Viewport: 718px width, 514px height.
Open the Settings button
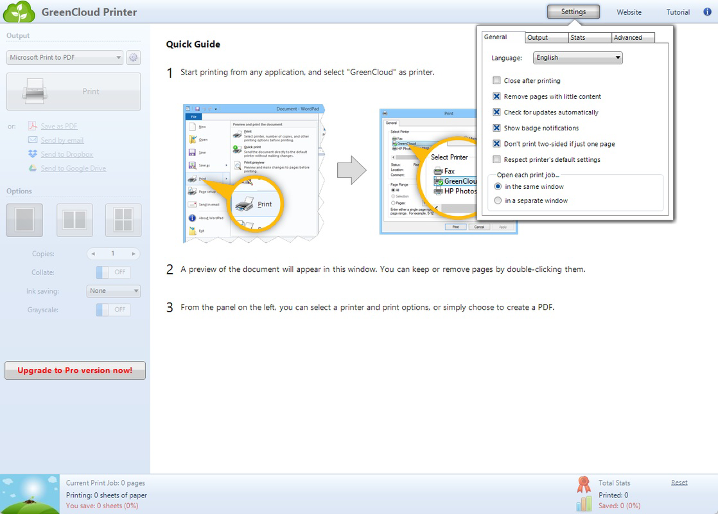click(x=574, y=12)
